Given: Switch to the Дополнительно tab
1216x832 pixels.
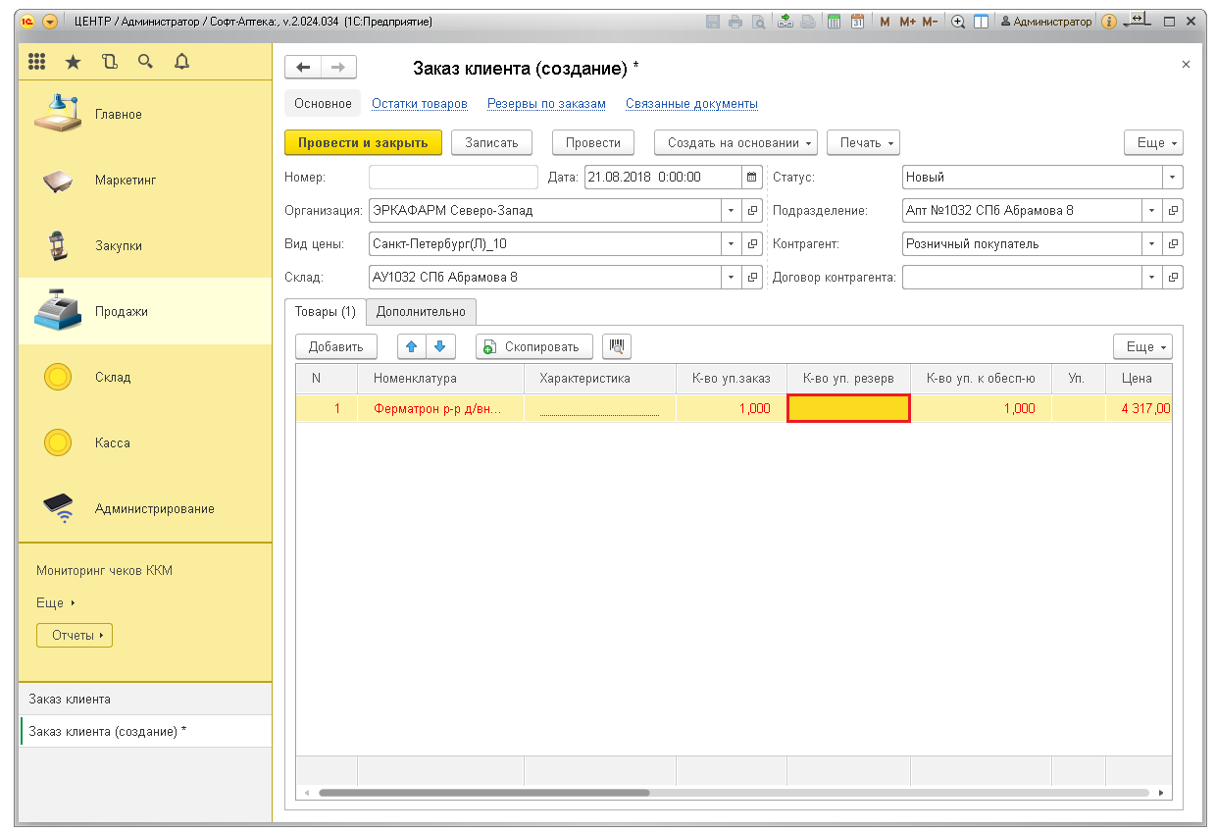Looking at the screenshot, I should click(421, 312).
